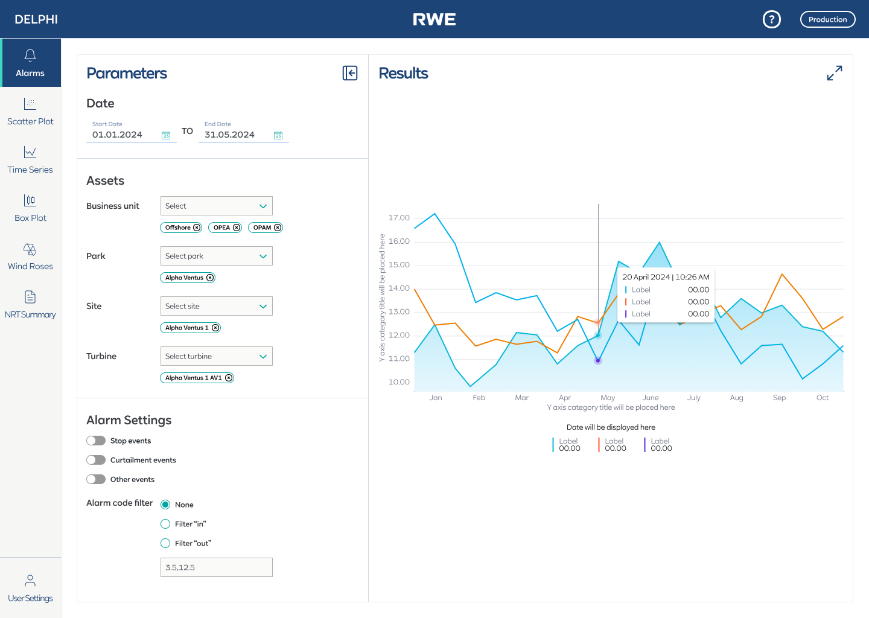Open the Help question mark icon
The width and height of the screenshot is (869, 618).
pyautogui.click(x=772, y=19)
